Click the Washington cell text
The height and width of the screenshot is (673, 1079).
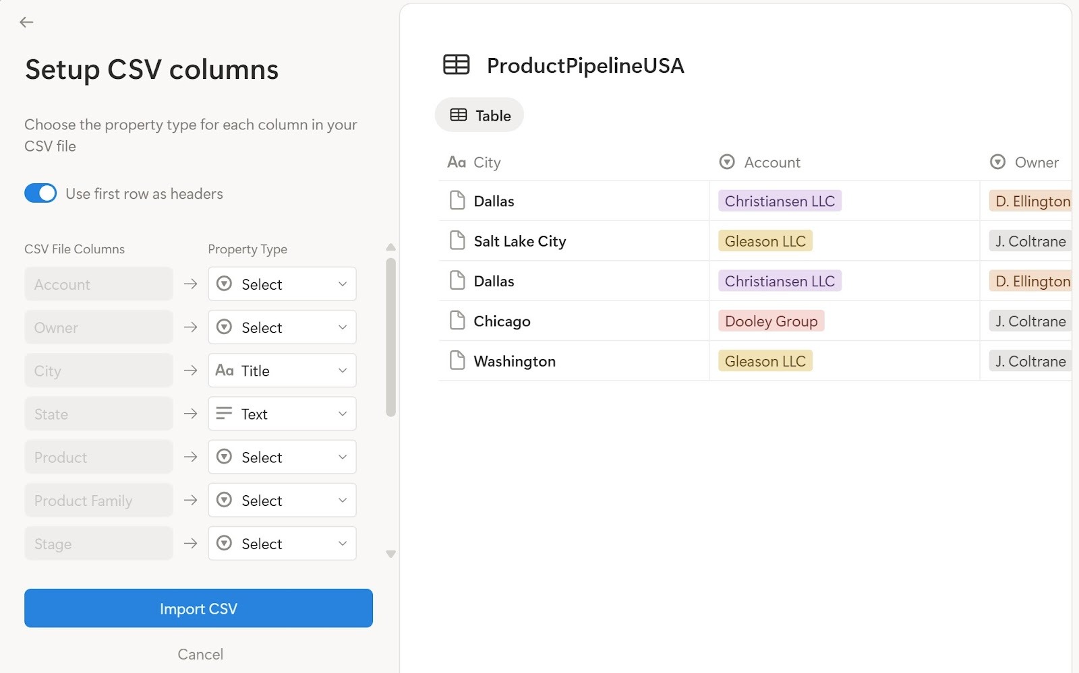tap(515, 361)
